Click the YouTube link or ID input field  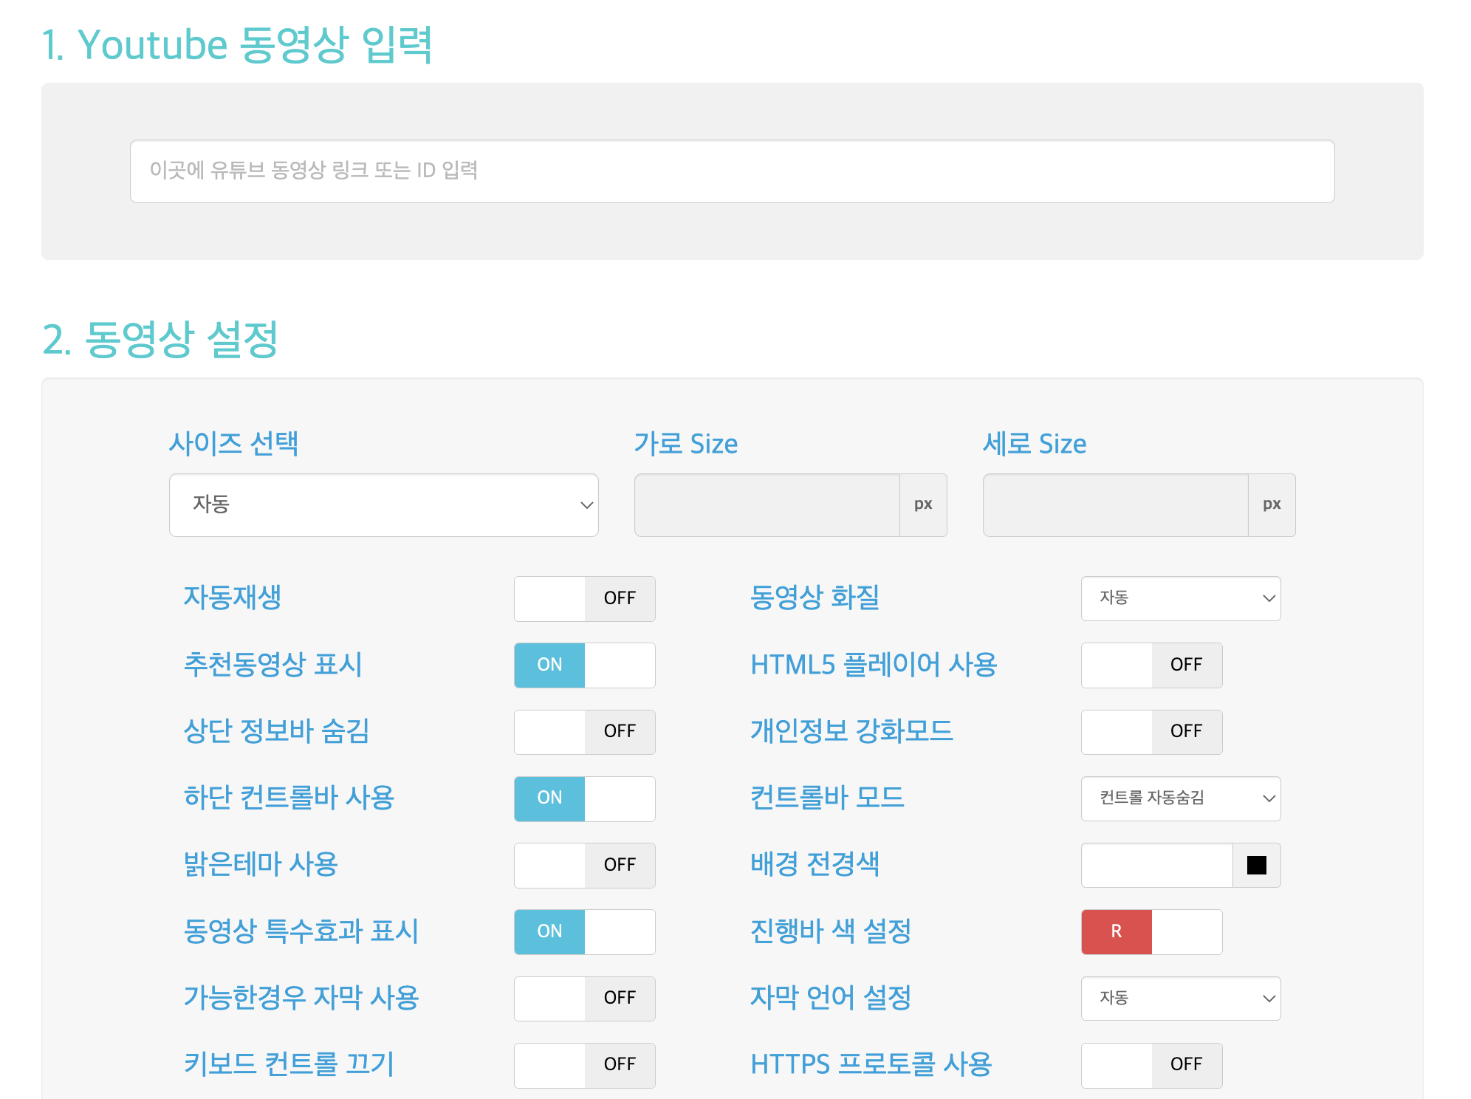click(731, 171)
